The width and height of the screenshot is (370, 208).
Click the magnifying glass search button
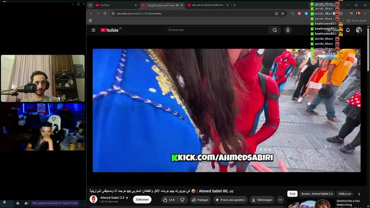[x=275, y=30]
